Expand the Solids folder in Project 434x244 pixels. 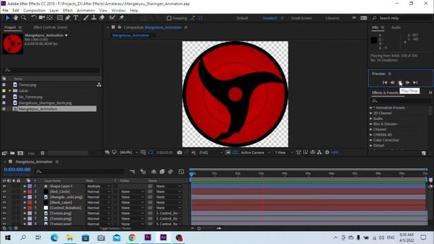click(10, 91)
